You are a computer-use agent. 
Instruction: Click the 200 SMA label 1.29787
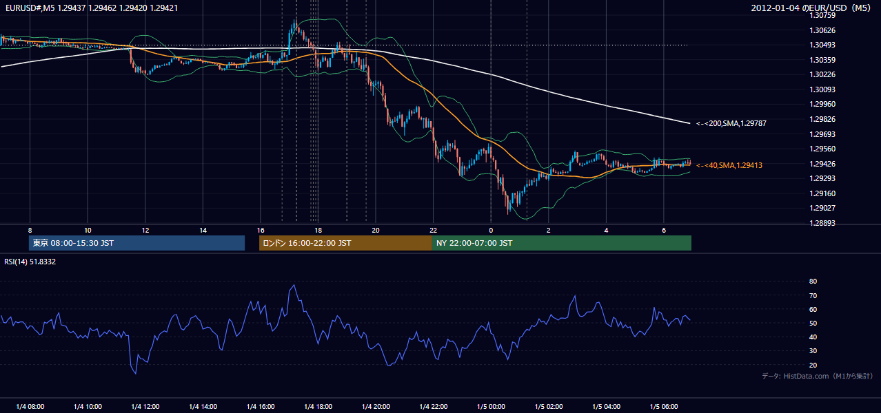pos(731,123)
